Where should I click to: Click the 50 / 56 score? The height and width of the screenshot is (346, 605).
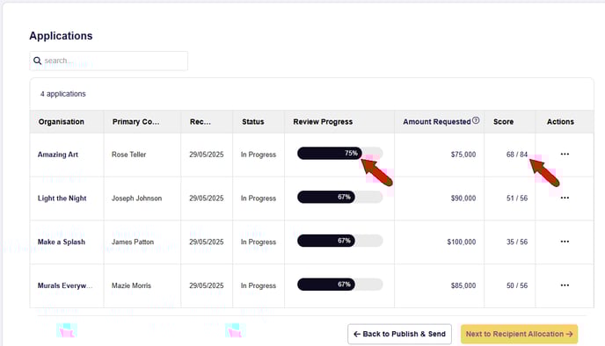tap(517, 285)
